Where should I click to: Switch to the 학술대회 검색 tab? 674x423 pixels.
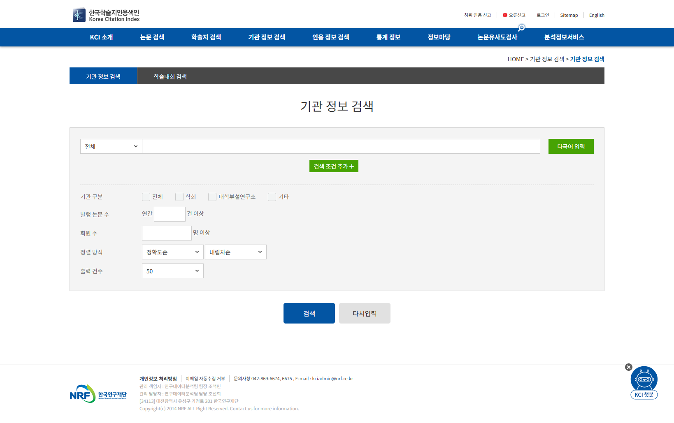[x=170, y=76]
